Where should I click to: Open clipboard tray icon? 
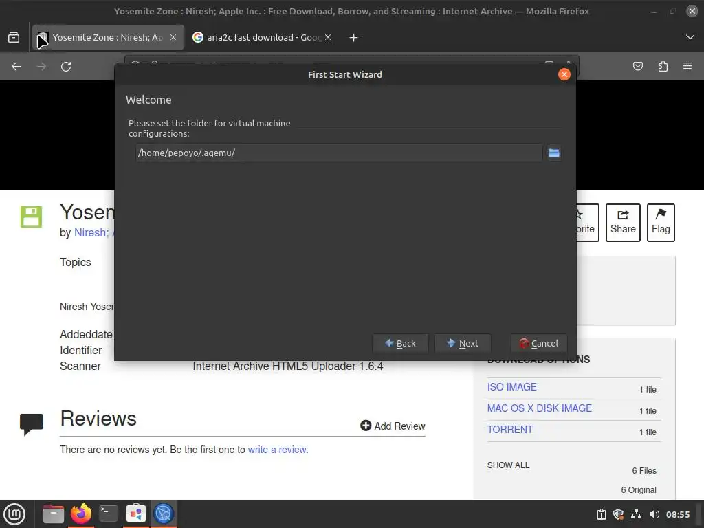tap(601, 514)
